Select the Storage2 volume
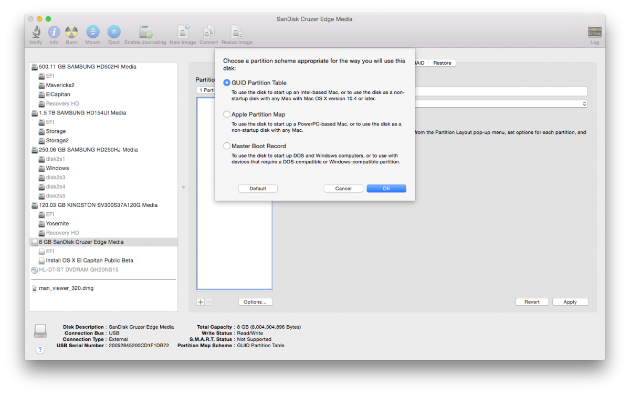The height and width of the screenshot is (395, 630). coord(104,141)
